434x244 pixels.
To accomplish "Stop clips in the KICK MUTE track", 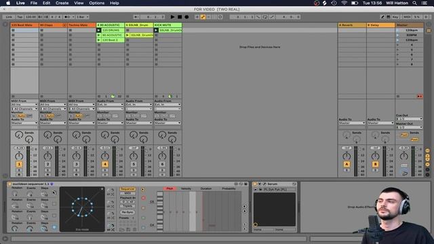I will 156,96.
